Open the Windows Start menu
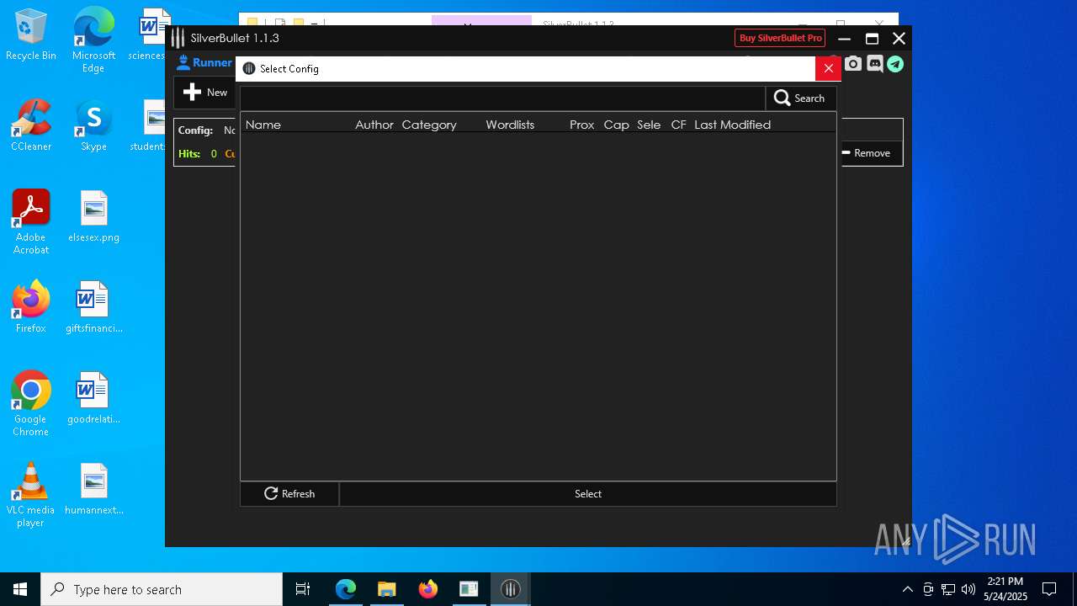This screenshot has height=606, width=1077. pos(20,589)
